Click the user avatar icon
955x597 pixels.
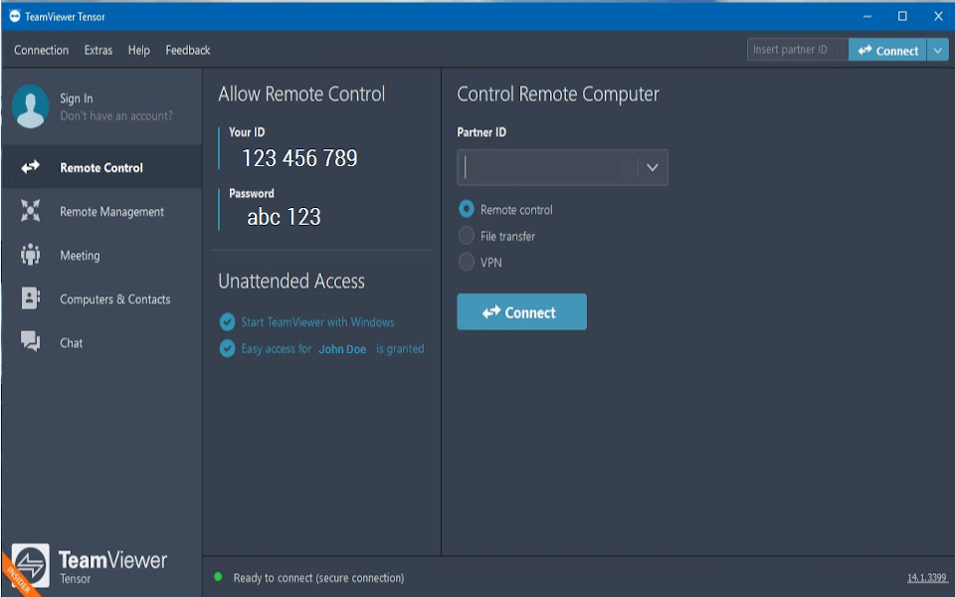click(x=30, y=106)
